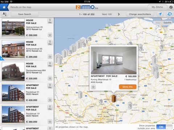The width and height of the screenshot is (174, 130).
Task: Select the Map view tab
Action: pos(158,23)
